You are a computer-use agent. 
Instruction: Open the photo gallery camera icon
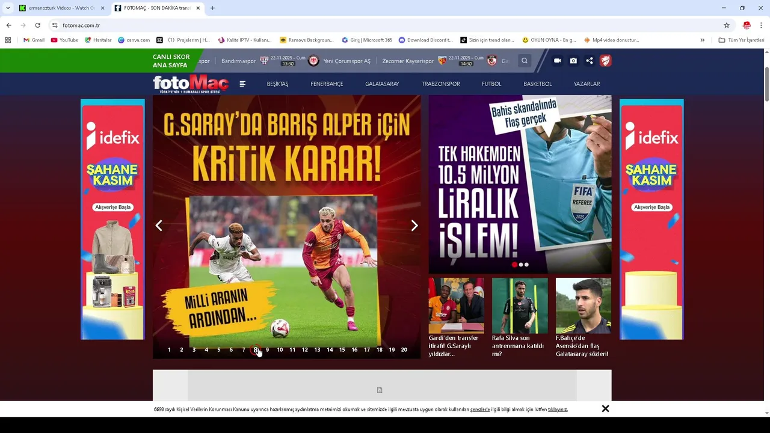pos(573,61)
